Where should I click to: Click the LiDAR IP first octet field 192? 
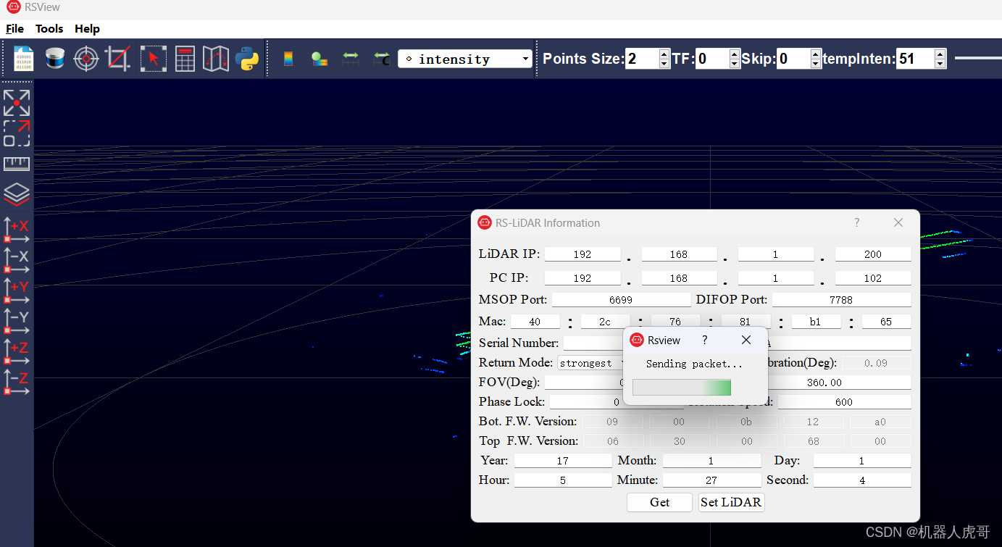point(583,254)
